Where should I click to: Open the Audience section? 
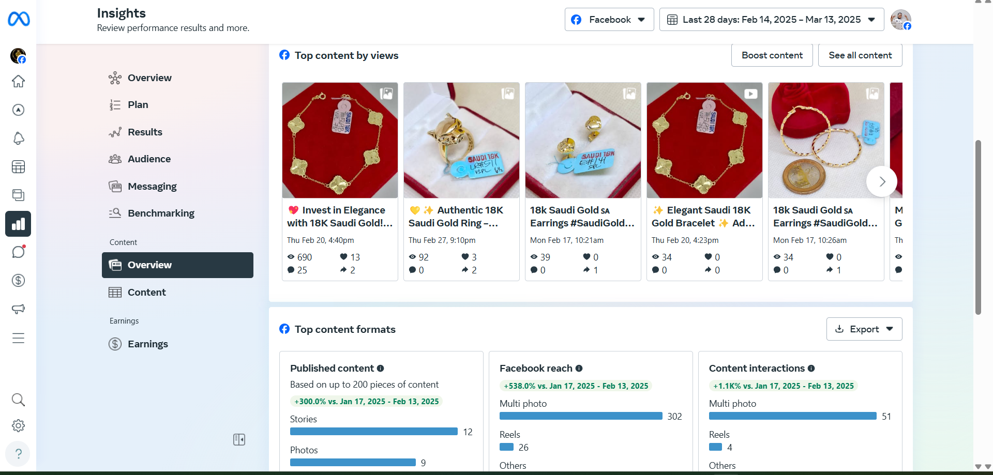coord(177,159)
